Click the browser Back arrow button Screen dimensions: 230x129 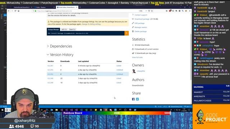pos(9,11)
